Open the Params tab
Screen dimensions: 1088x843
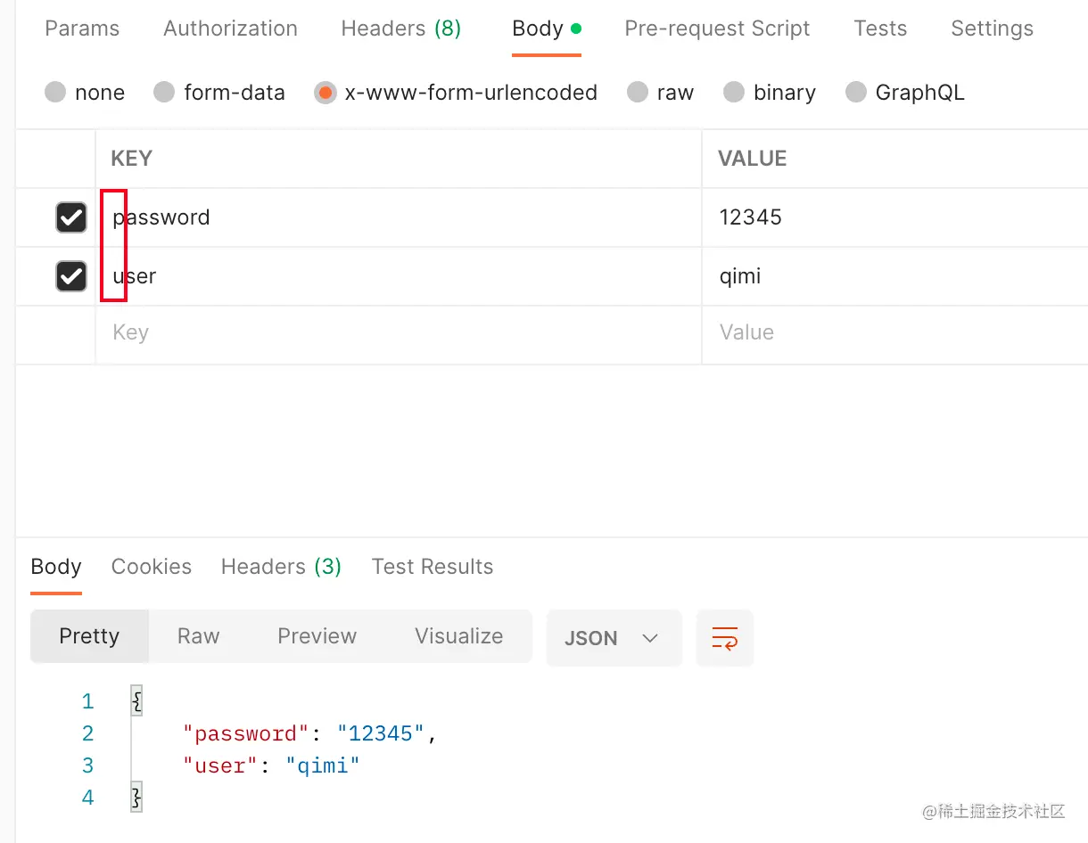82,29
